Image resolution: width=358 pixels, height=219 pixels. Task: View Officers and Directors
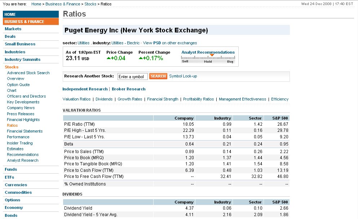click(x=26, y=96)
